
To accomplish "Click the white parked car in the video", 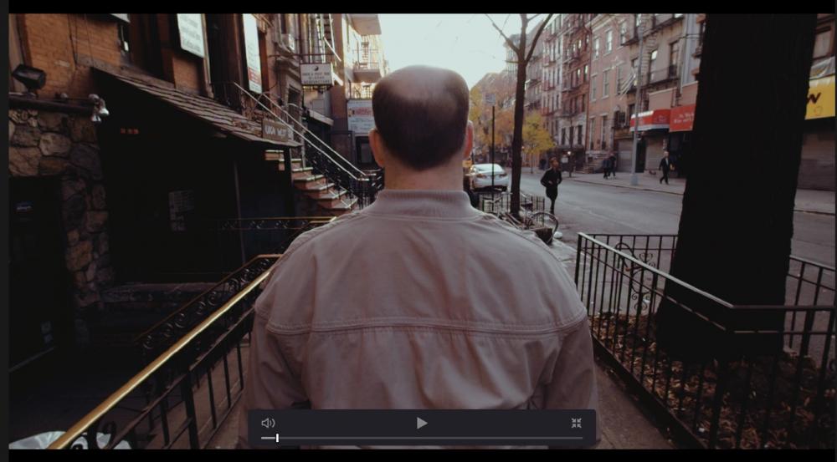I will click(x=489, y=175).
